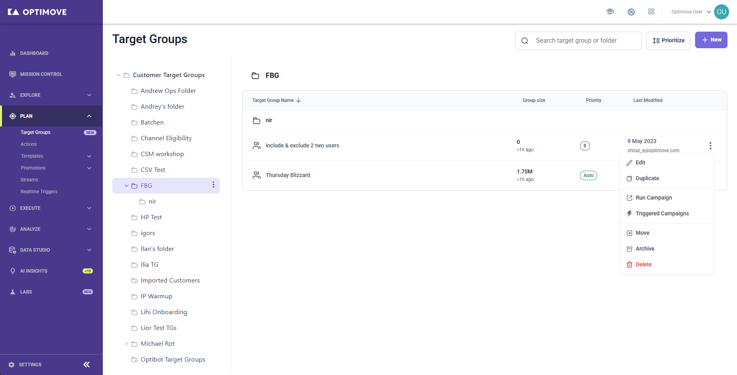Click the top bar circular clock icon
The height and width of the screenshot is (375, 737).
631,12
